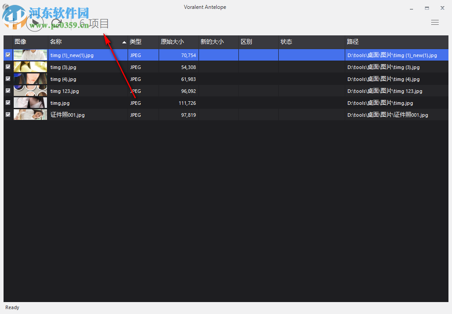
Task: Select file name 证件照001.jpg in name column
Action: [x=67, y=115]
